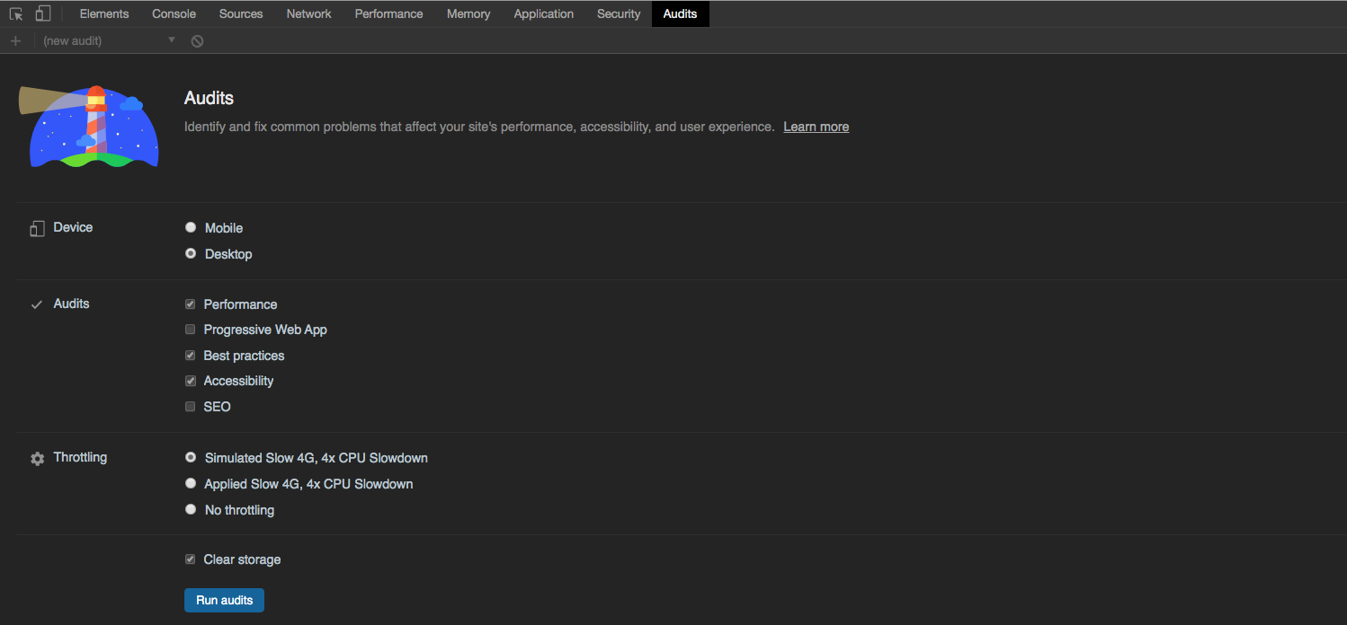Screen dimensions: 1347x625
Task: Open the (new audit) dropdown
Action: 109,40
